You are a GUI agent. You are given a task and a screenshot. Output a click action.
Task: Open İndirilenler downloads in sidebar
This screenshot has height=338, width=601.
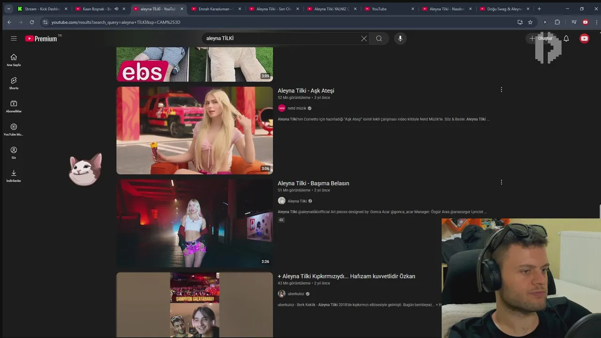point(14,176)
